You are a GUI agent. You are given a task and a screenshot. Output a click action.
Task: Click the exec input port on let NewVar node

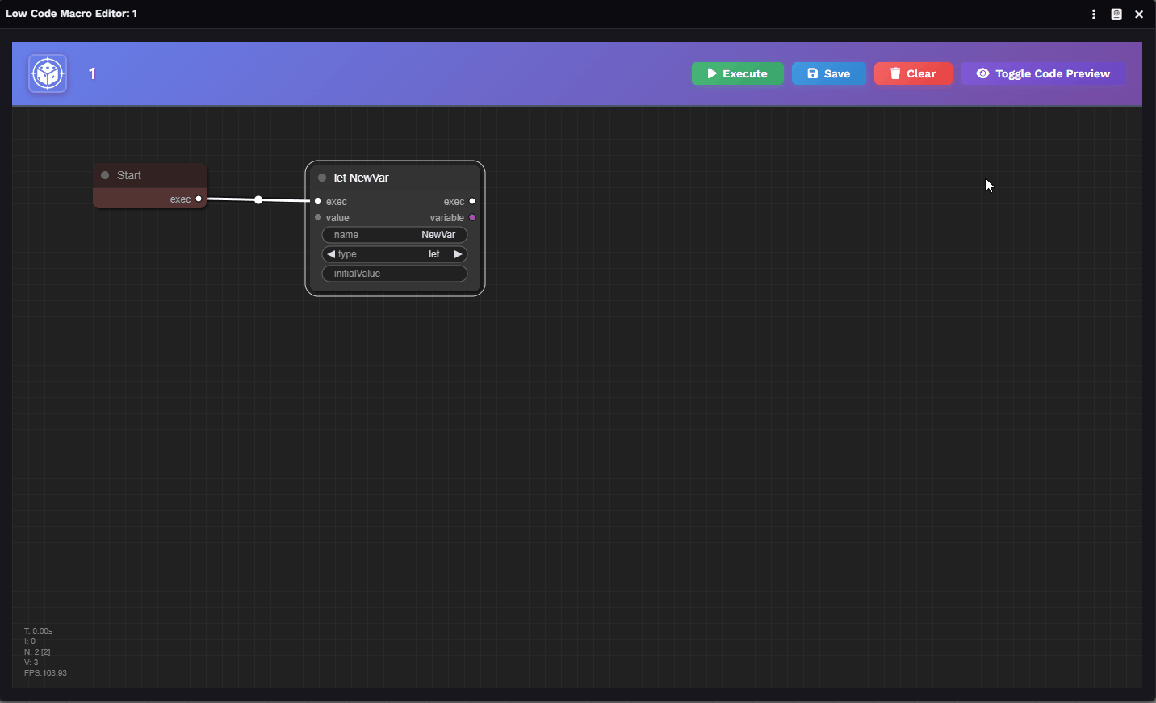pos(318,201)
